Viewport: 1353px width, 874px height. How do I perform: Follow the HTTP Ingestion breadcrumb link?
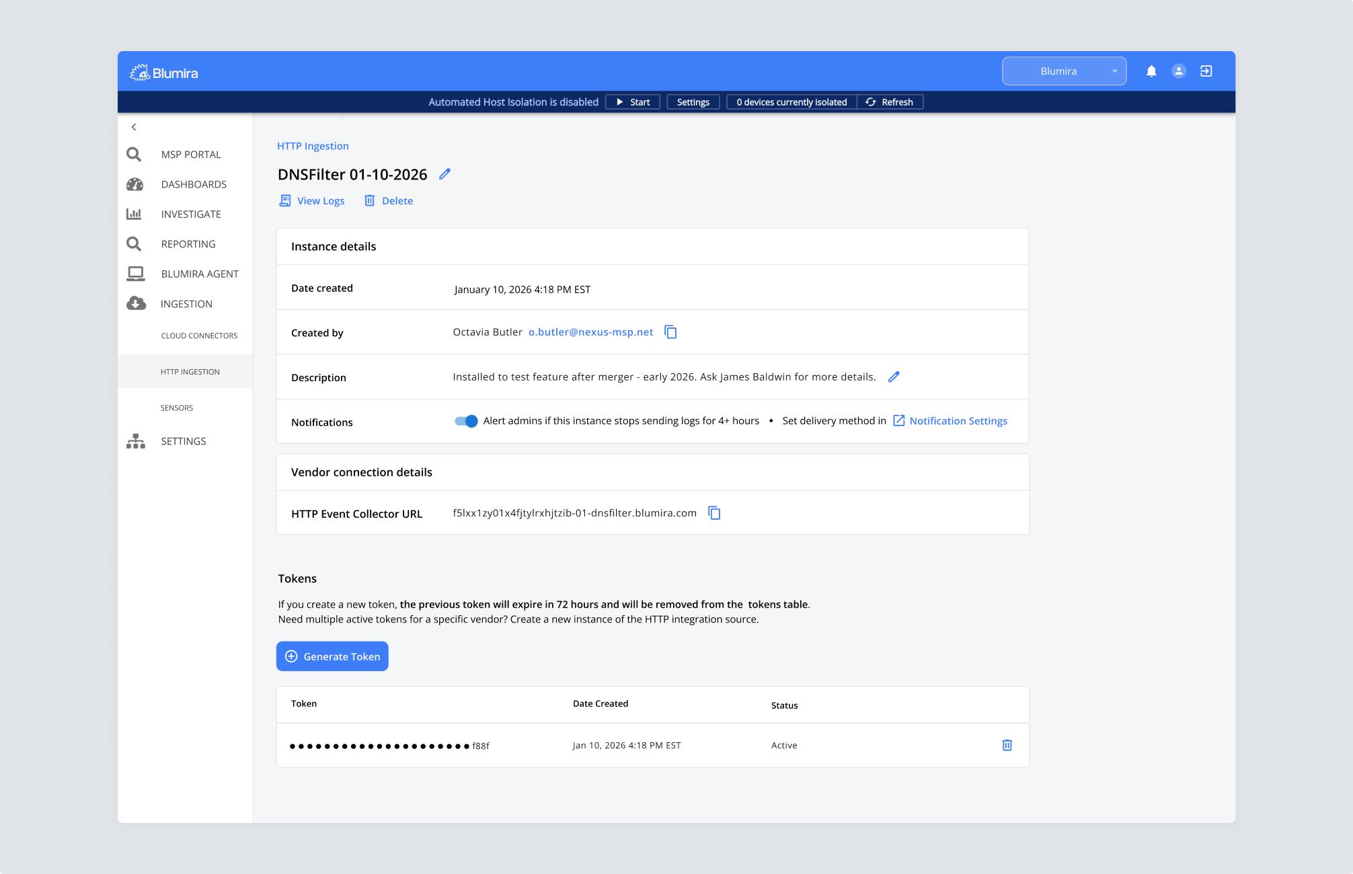[x=313, y=146]
